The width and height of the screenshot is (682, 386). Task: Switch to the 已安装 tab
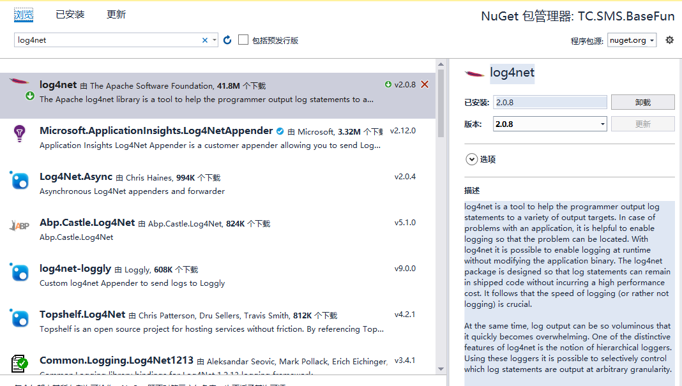70,14
